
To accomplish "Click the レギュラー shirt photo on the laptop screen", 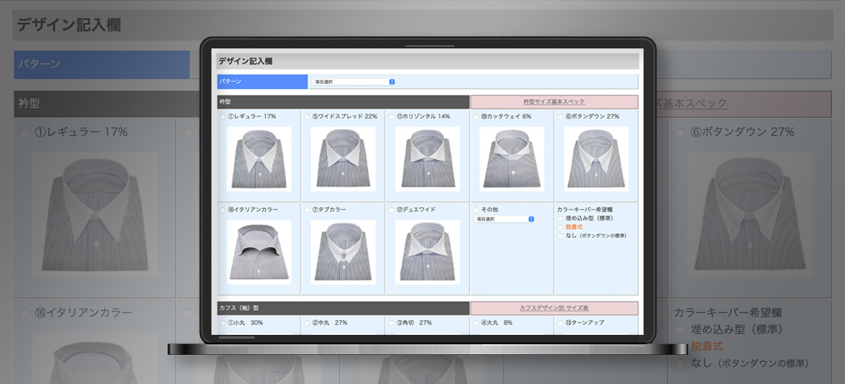I will tap(258, 159).
